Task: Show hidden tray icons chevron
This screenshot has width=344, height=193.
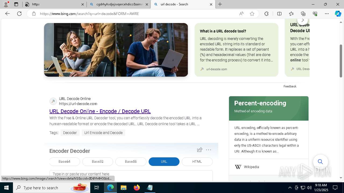Action: pyautogui.click(x=290, y=188)
